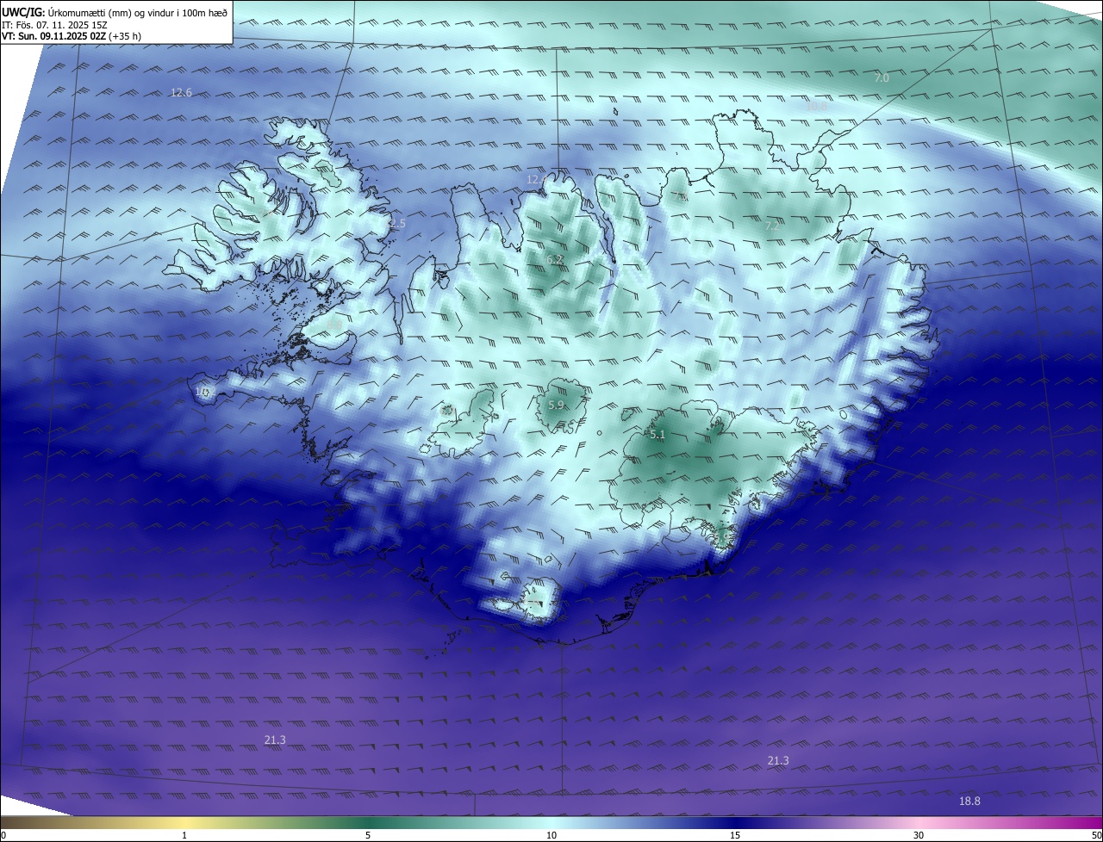Click the 15 tick on the color scale

[735, 835]
